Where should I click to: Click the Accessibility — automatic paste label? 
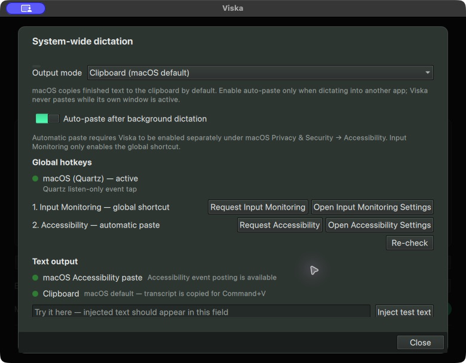[96, 225]
